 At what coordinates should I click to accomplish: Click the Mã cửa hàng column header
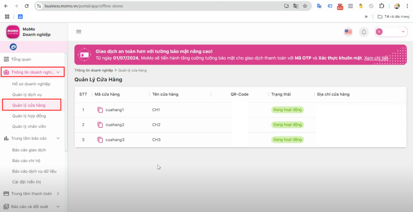pos(107,94)
